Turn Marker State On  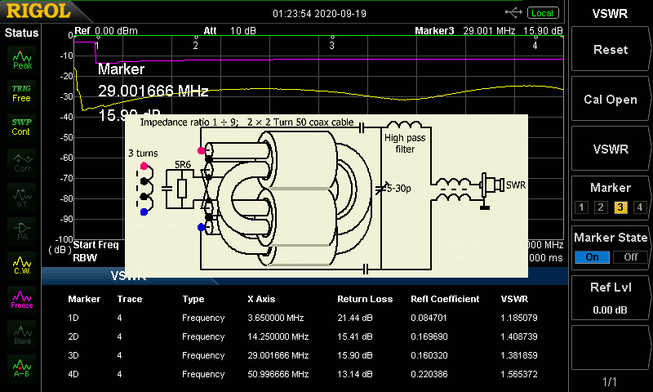[x=592, y=256]
